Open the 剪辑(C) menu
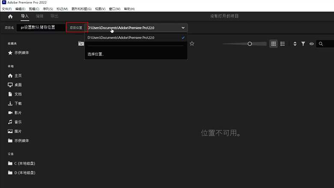 [34, 9]
